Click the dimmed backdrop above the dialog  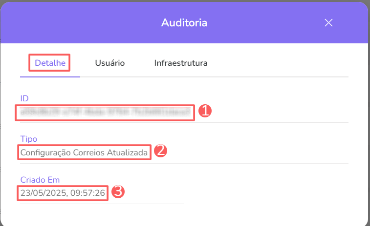(185, 0)
